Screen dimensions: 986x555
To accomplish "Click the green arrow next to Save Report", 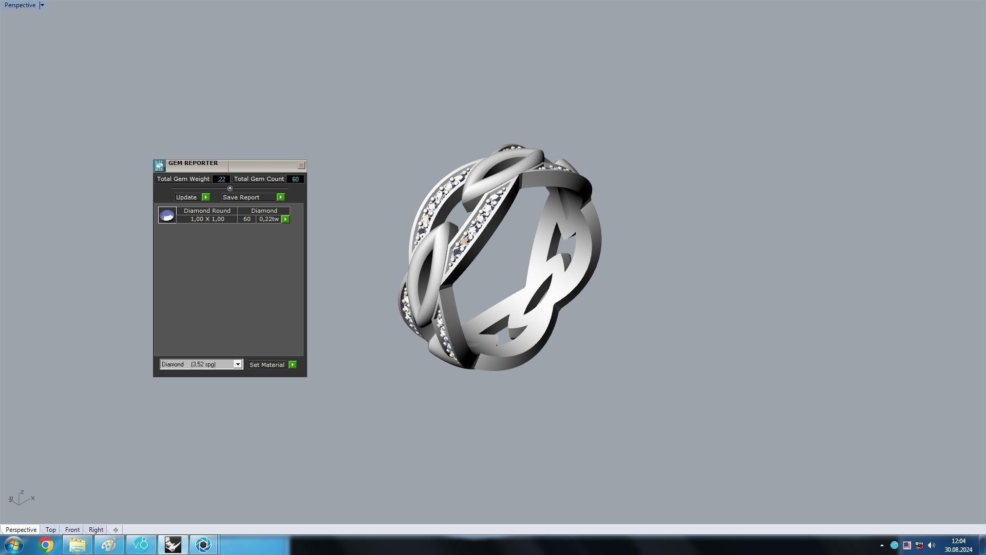I will coord(280,197).
